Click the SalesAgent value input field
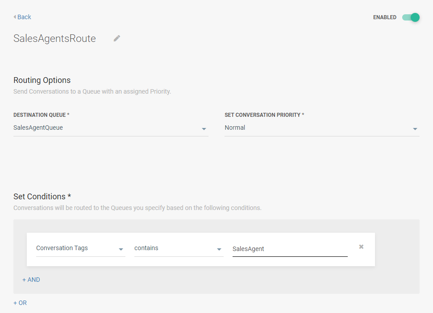 (x=290, y=249)
